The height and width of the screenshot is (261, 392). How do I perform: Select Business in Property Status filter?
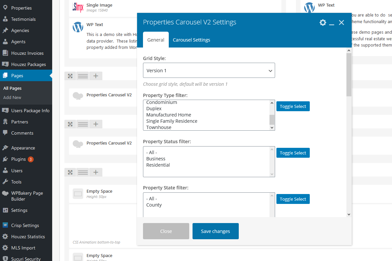pos(156,159)
